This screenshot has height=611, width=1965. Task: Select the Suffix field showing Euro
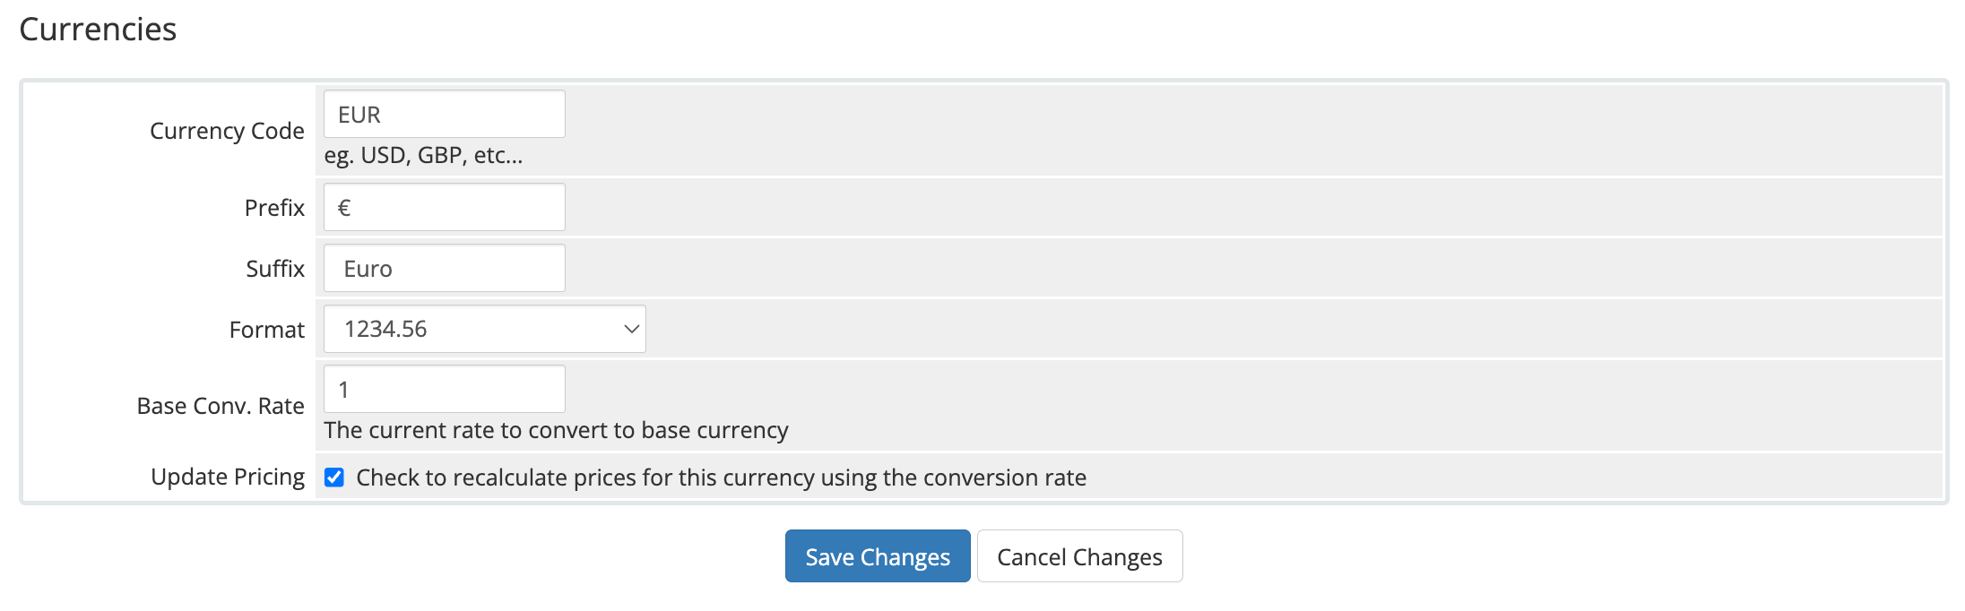(x=444, y=267)
